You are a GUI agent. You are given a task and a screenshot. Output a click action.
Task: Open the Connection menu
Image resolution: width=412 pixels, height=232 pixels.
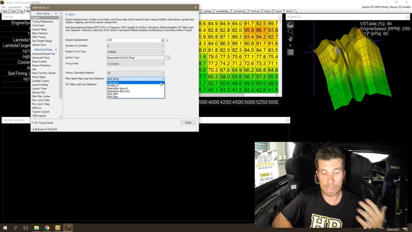15,7
